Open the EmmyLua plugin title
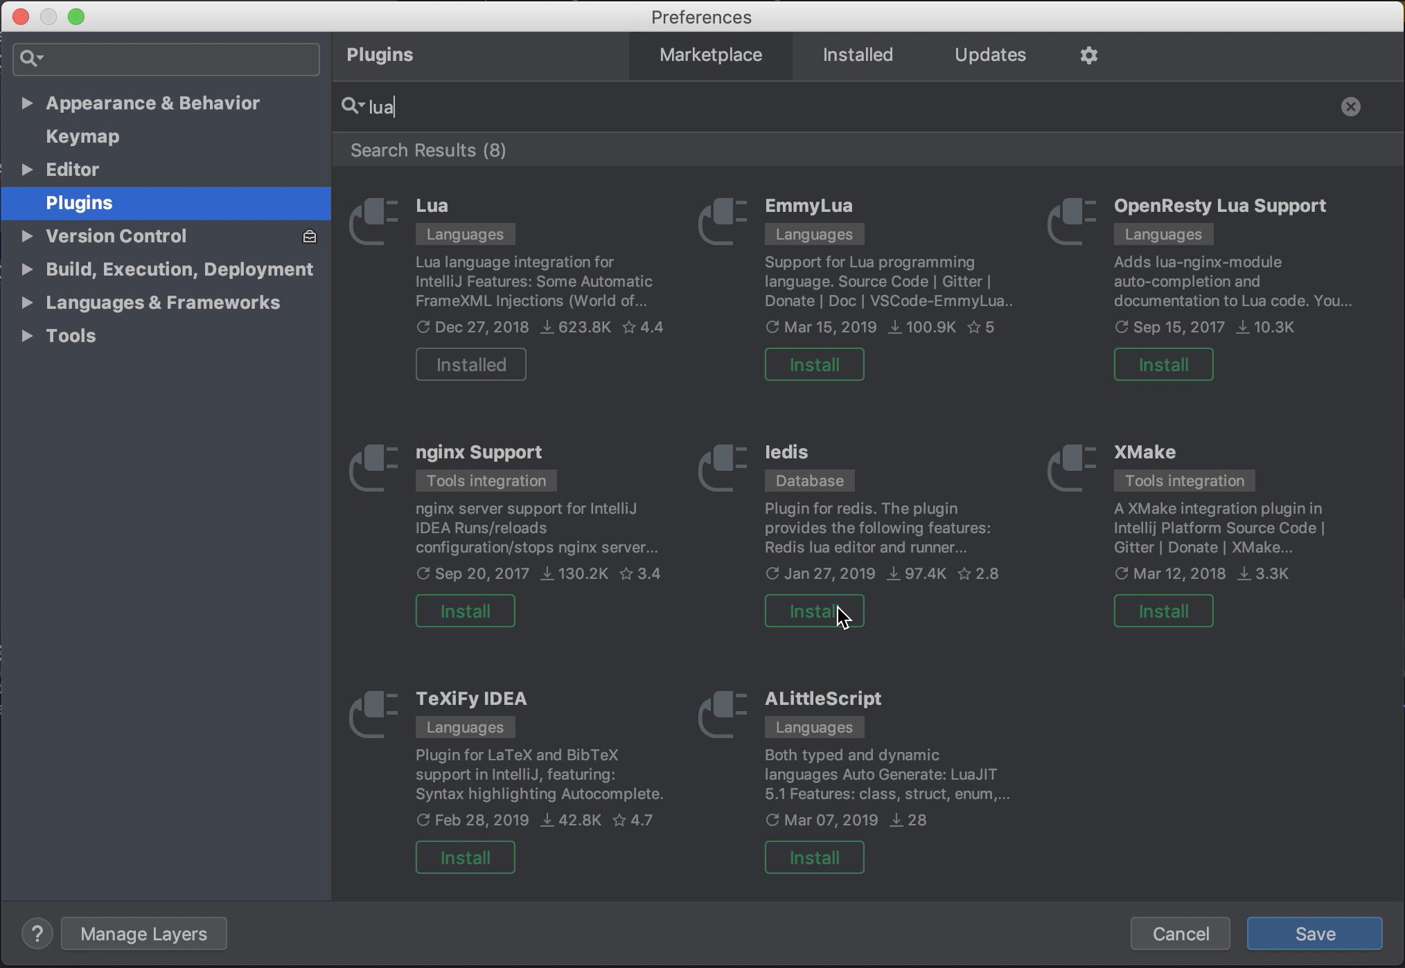This screenshot has width=1405, height=968. (808, 206)
